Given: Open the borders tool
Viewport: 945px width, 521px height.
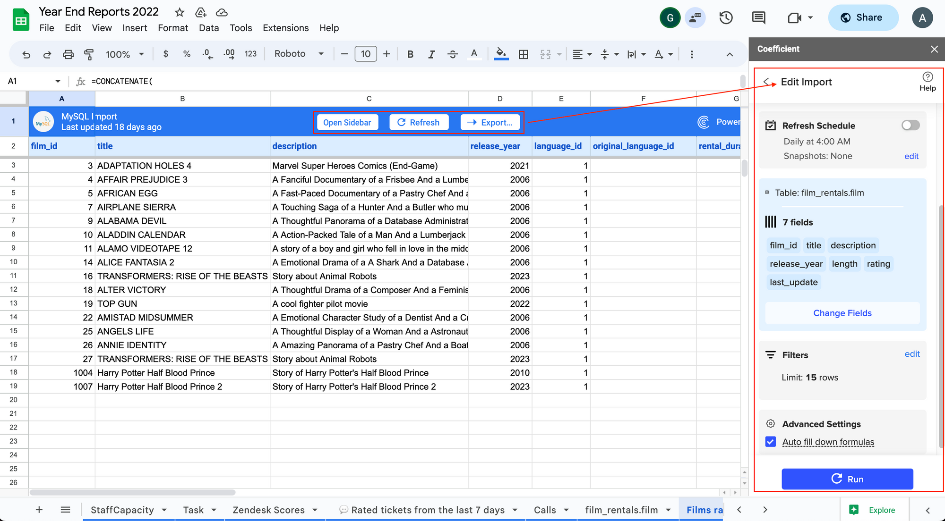Looking at the screenshot, I should coord(523,54).
